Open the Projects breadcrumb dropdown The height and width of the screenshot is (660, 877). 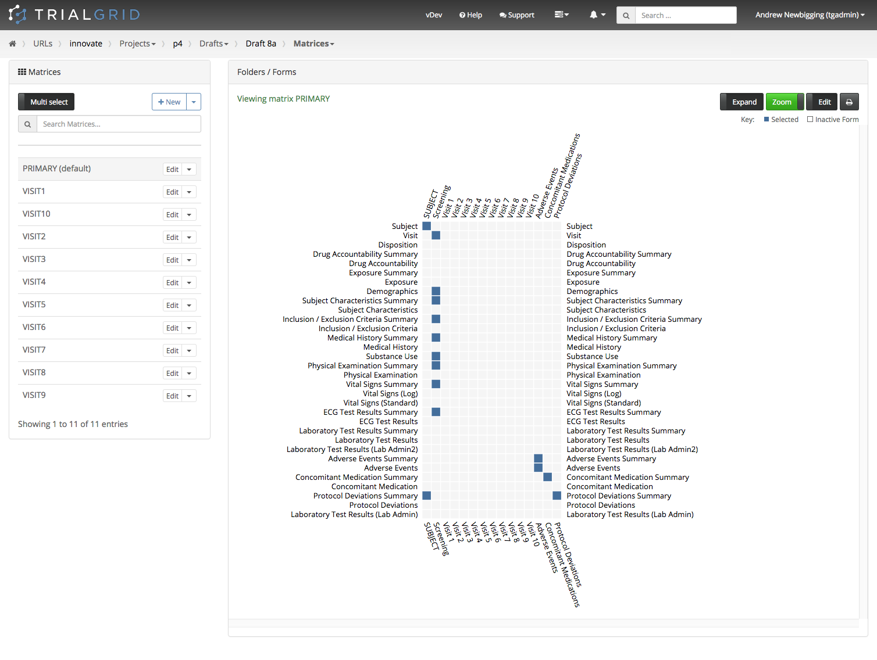[137, 44]
